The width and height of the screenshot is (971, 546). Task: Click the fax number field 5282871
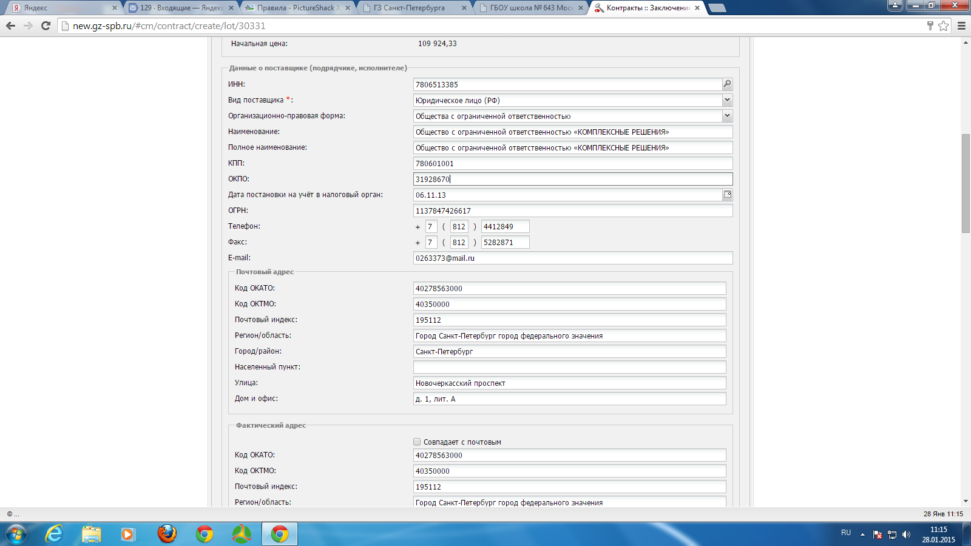(505, 242)
